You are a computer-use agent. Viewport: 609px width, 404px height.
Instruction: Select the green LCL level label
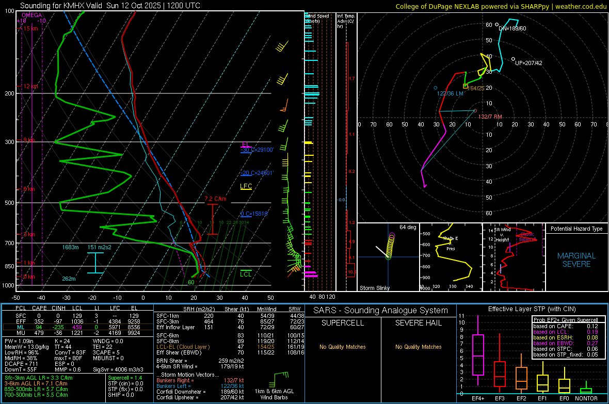[x=246, y=274]
